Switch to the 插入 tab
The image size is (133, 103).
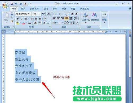click(23, 9)
